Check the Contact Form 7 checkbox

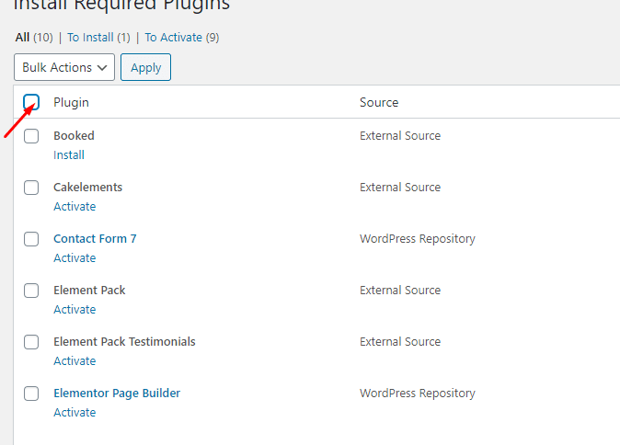pyautogui.click(x=31, y=239)
